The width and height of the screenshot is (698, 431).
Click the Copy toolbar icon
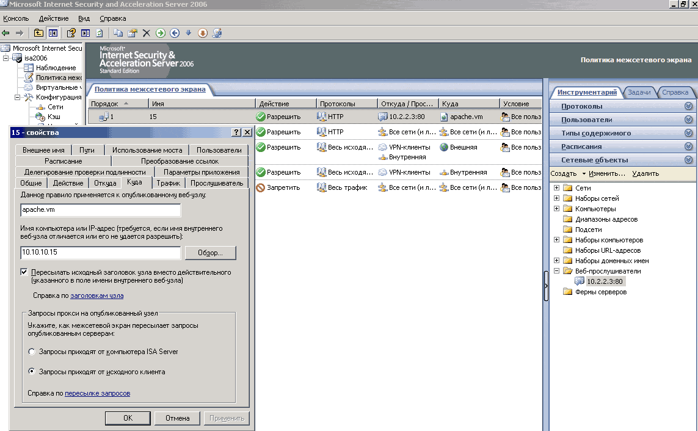[x=118, y=33]
